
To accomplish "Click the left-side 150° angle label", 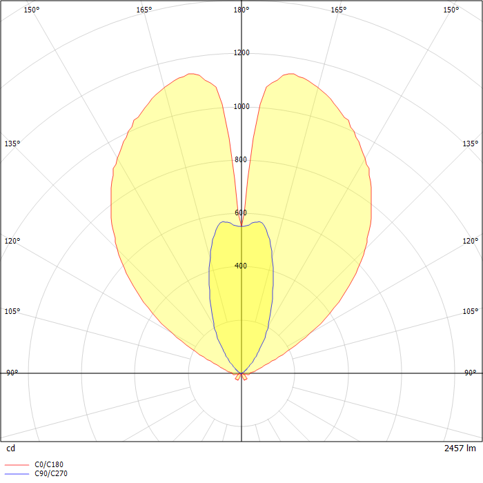I will click(x=32, y=10).
